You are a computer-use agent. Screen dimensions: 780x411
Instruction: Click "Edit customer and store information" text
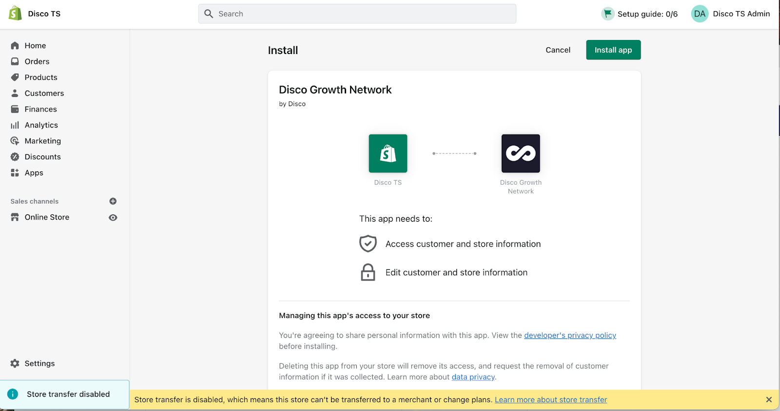click(456, 272)
